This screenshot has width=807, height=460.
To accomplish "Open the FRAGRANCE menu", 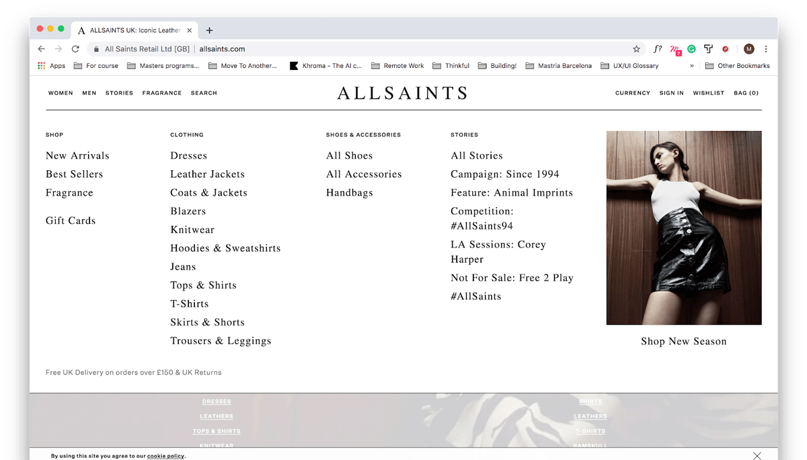I will [x=162, y=93].
